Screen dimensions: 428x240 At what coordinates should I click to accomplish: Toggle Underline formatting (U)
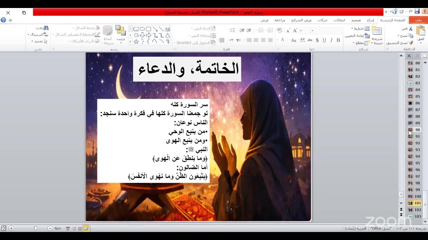324,40
